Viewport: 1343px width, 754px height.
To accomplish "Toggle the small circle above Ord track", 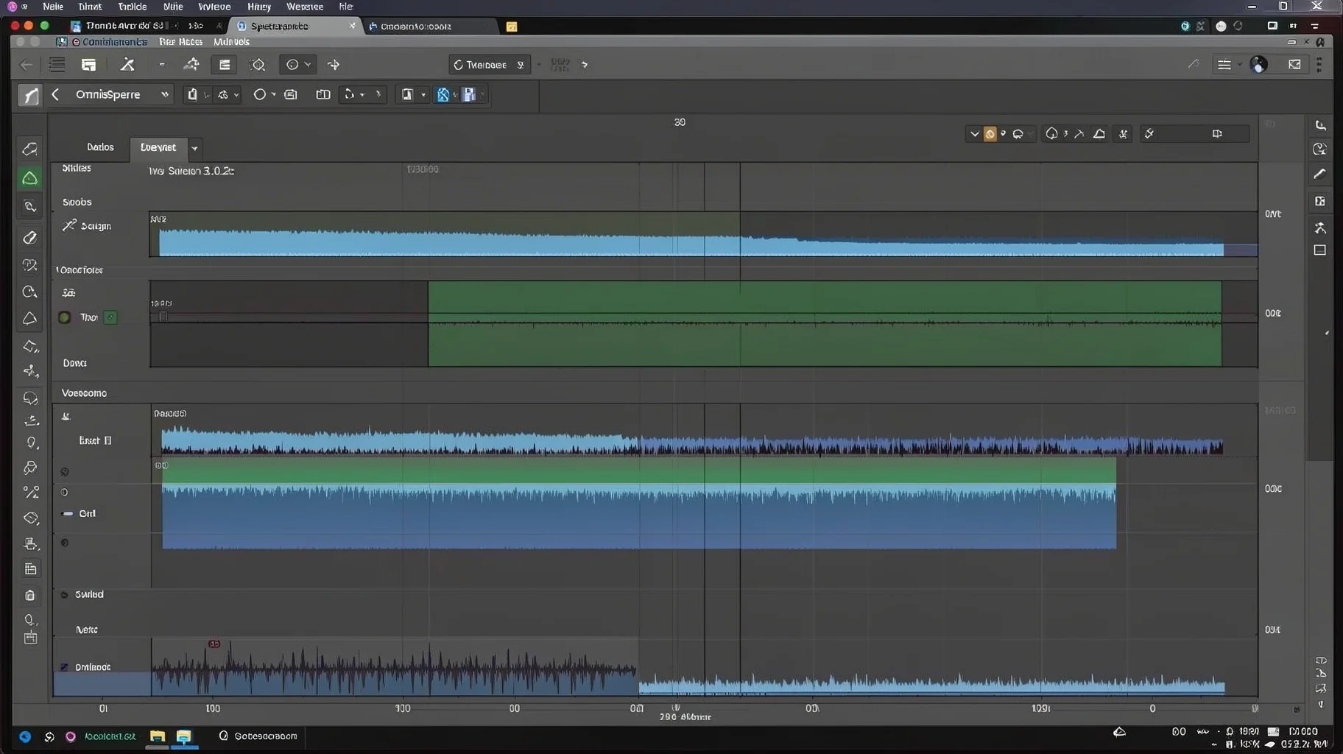I will 64,492.
